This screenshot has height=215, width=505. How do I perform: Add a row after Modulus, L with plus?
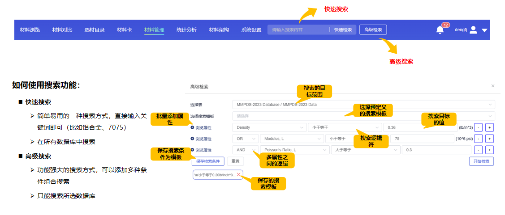[x=489, y=139]
